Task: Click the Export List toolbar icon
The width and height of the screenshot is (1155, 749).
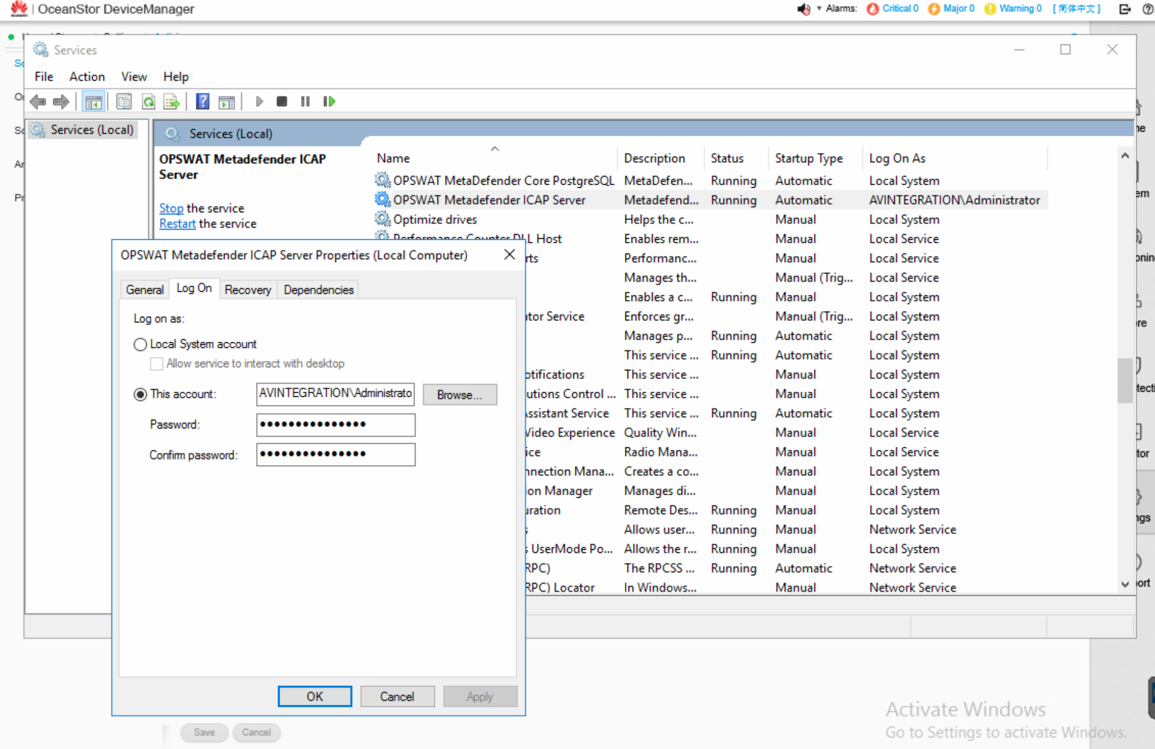Action: tap(172, 101)
